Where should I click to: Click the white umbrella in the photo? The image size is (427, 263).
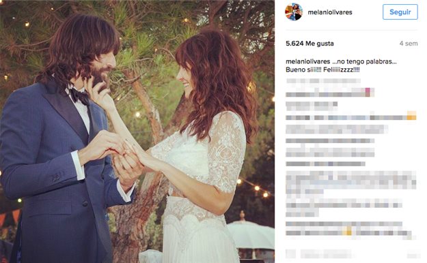tap(251, 234)
